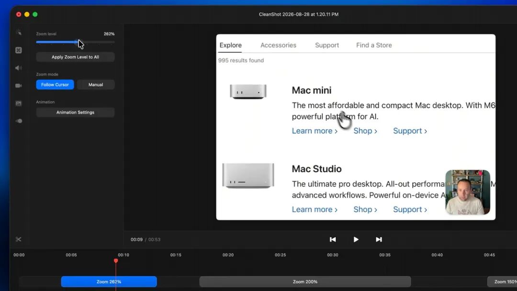Adjust the Zoom level slider
The image size is (517, 291).
(x=75, y=42)
